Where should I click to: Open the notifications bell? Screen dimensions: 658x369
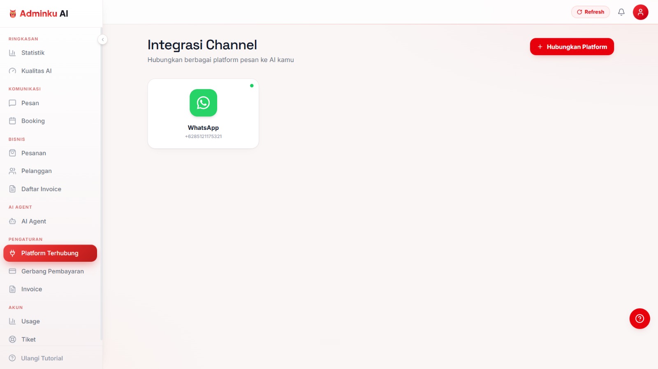click(x=621, y=12)
